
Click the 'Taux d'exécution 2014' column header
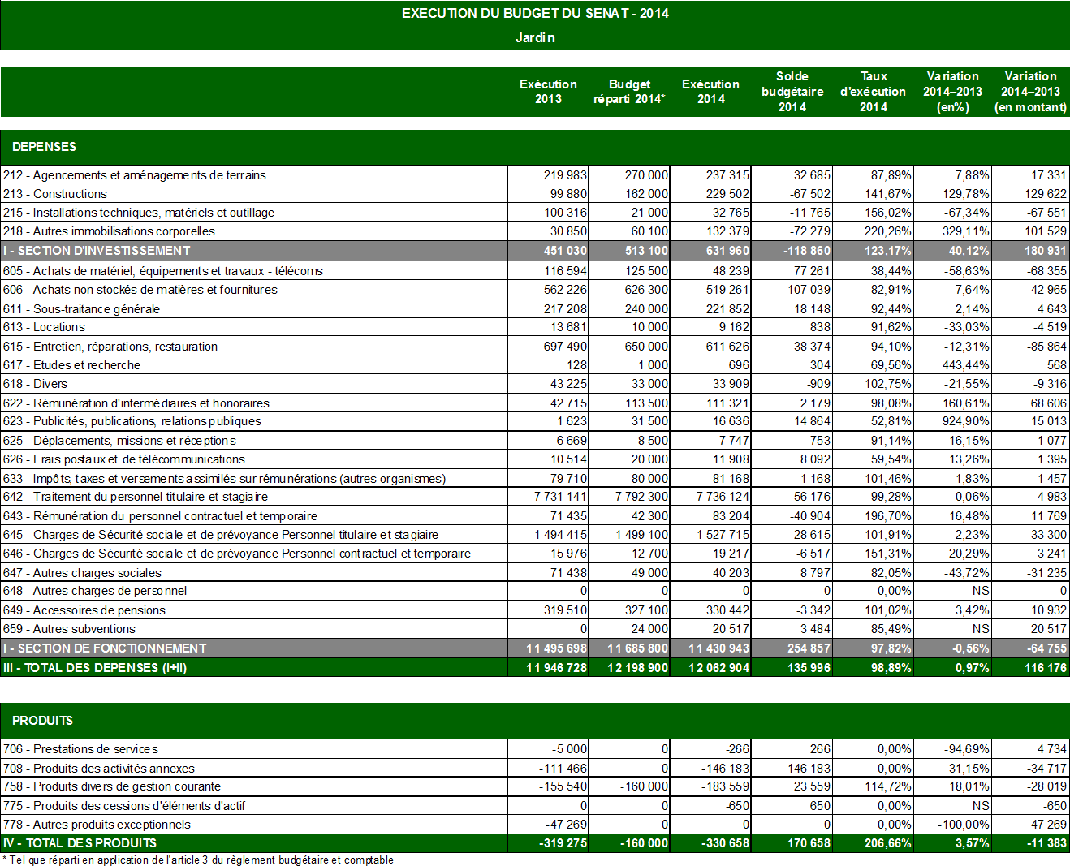tap(873, 92)
